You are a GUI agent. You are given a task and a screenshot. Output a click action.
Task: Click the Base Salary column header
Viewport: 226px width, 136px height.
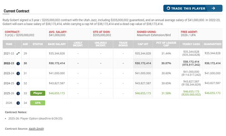[x=57, y=44]
